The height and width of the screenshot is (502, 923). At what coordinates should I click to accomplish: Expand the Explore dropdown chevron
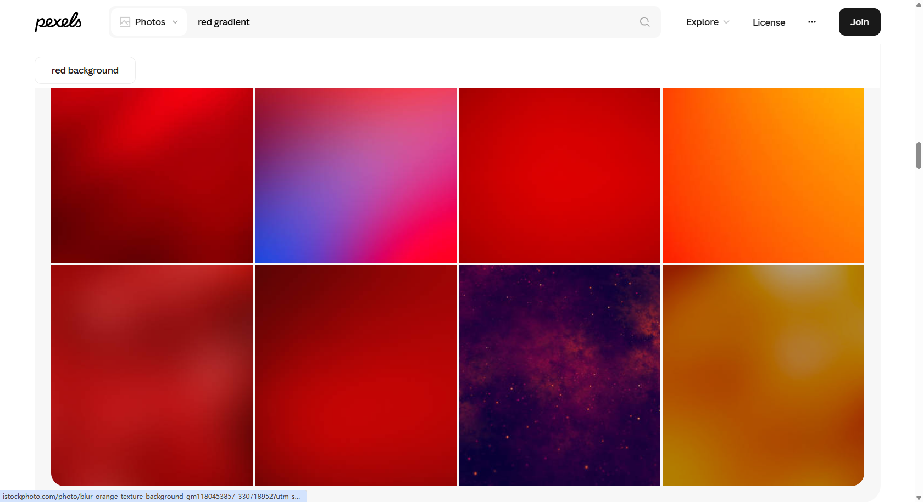click(726, 22)
